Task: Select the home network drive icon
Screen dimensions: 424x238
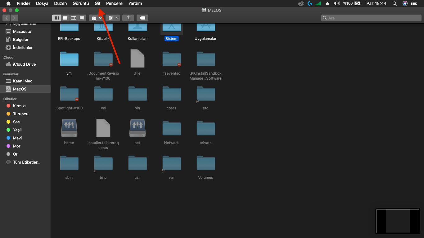Action: [69, 128]
